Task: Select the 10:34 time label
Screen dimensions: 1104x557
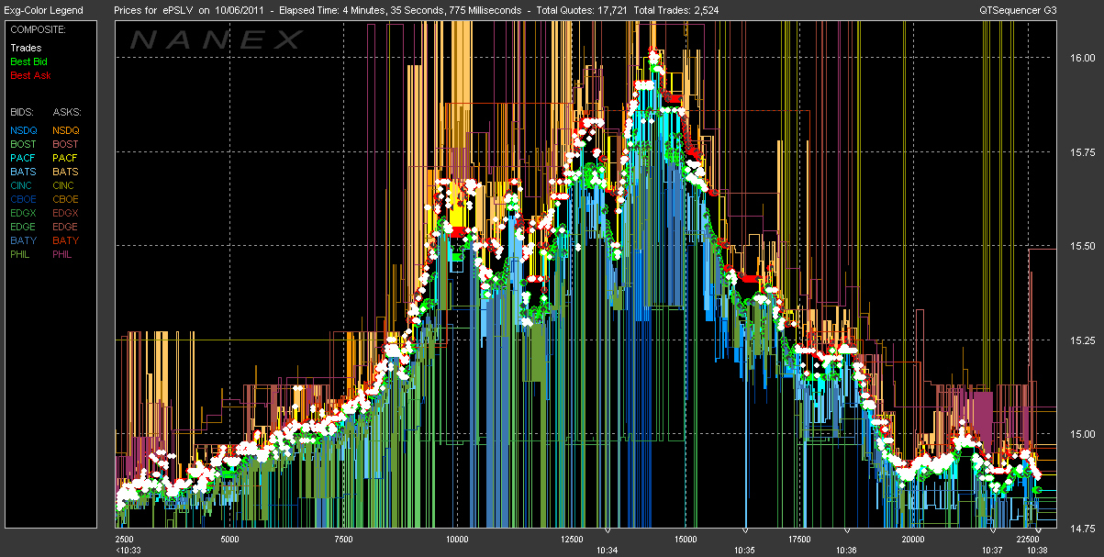Action: coord(607,550)
